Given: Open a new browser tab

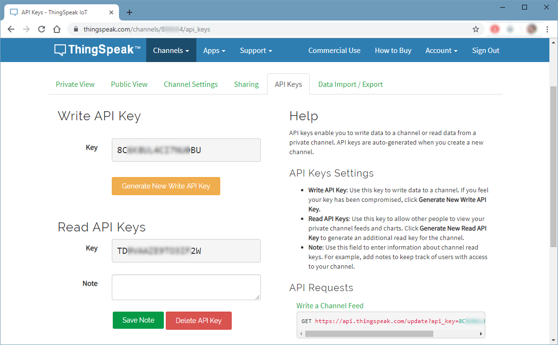Looking at the screenshot, I should [x=129, y=12].
